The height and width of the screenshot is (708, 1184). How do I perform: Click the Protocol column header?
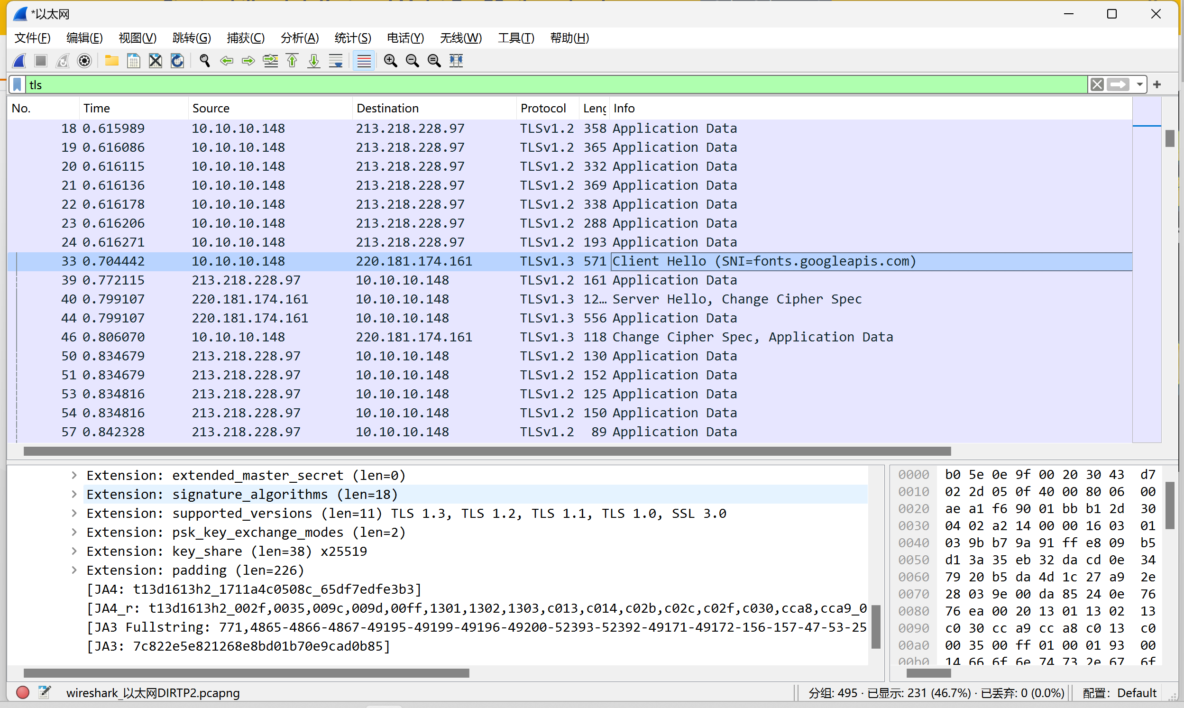[543, 108]
